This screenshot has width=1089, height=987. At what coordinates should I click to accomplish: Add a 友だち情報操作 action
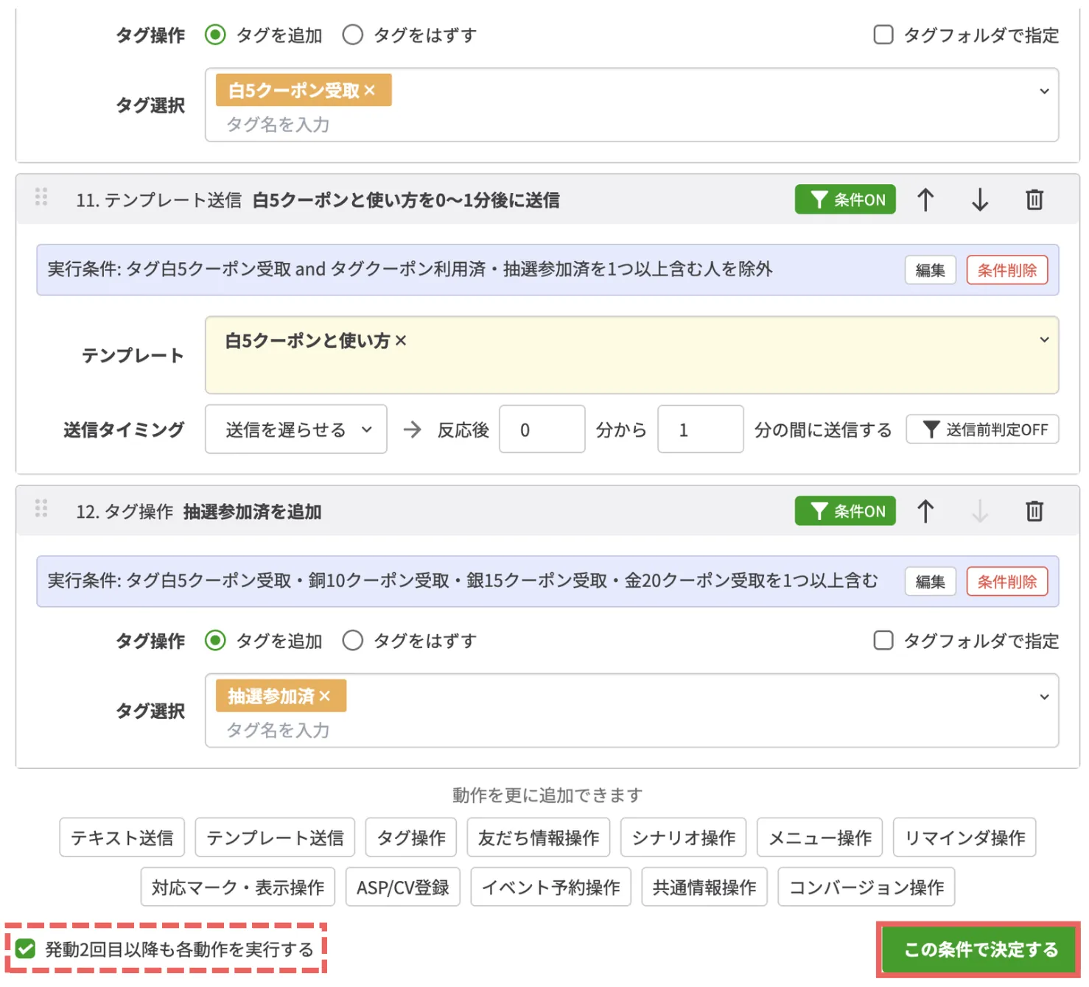(539, 837)
